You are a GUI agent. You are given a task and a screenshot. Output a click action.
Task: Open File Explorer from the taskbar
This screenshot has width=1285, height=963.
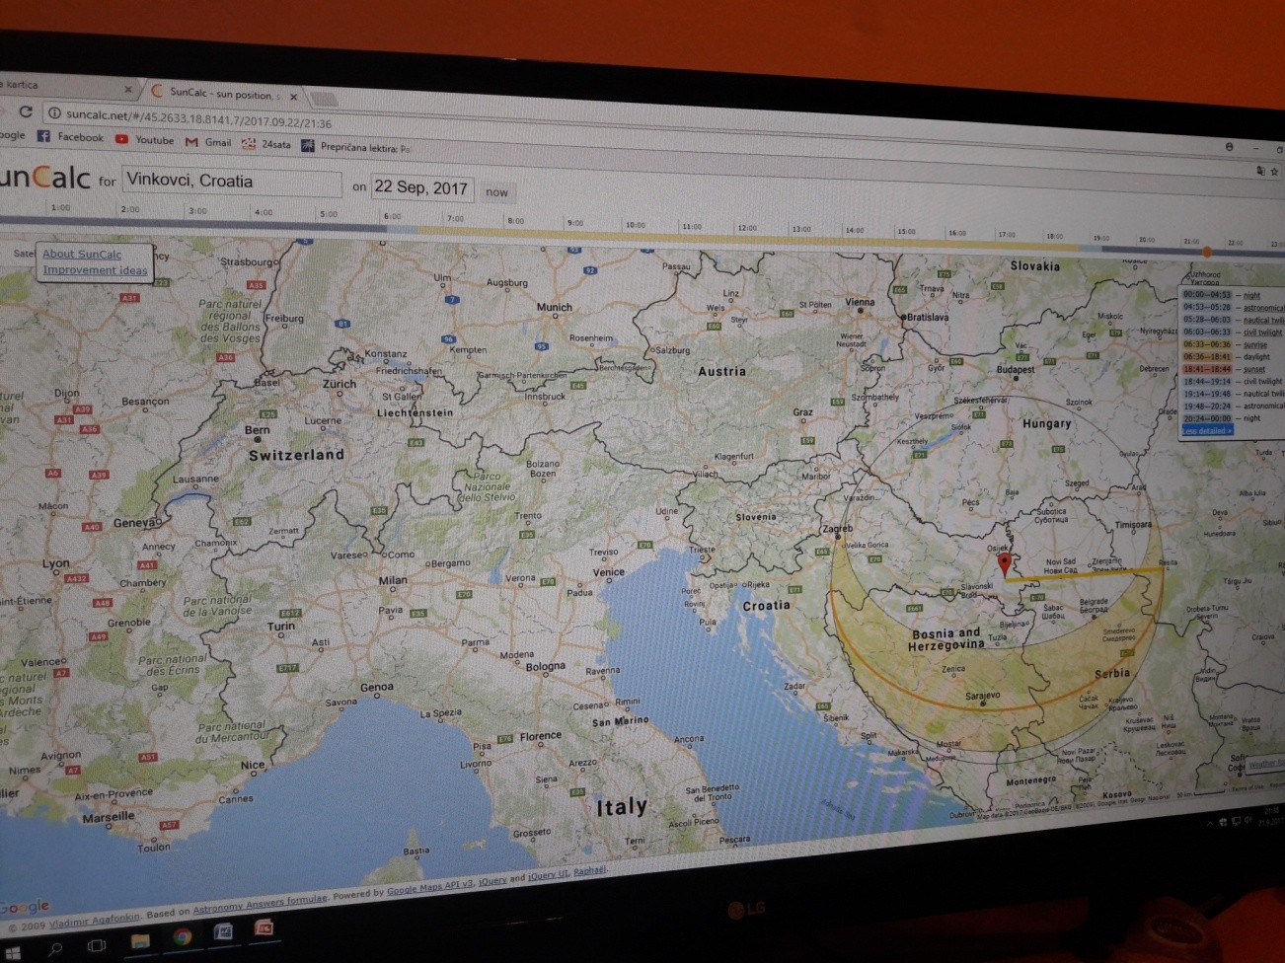[139, 940]
